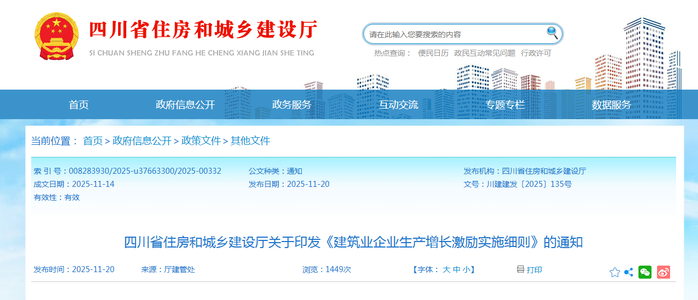Screen dimensions: 698x300
Task: Click the share icon beside the star
Action: [x=629, y=272]
